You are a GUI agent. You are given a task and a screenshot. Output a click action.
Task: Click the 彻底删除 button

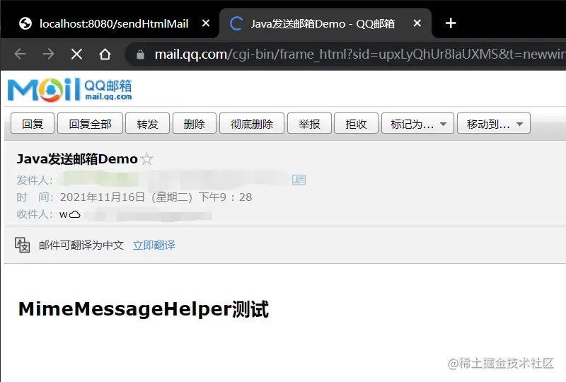click(252, 124)
